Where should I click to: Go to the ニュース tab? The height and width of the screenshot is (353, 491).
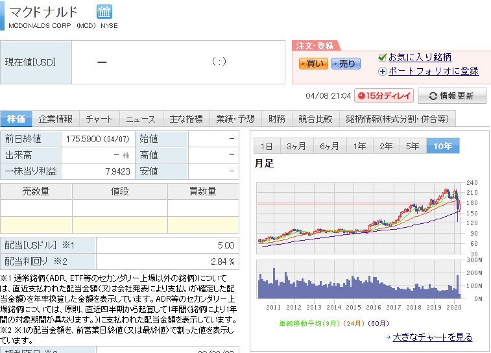click(141, 119)
